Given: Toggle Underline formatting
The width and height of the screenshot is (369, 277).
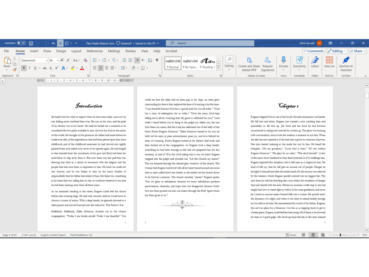Looking at the screenshot, I should 35,68.
